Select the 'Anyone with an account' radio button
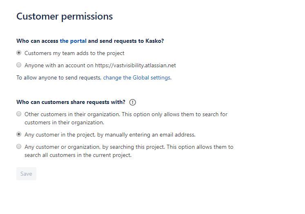Viewport: 305px width, 214px height. (x=19, y=65)
